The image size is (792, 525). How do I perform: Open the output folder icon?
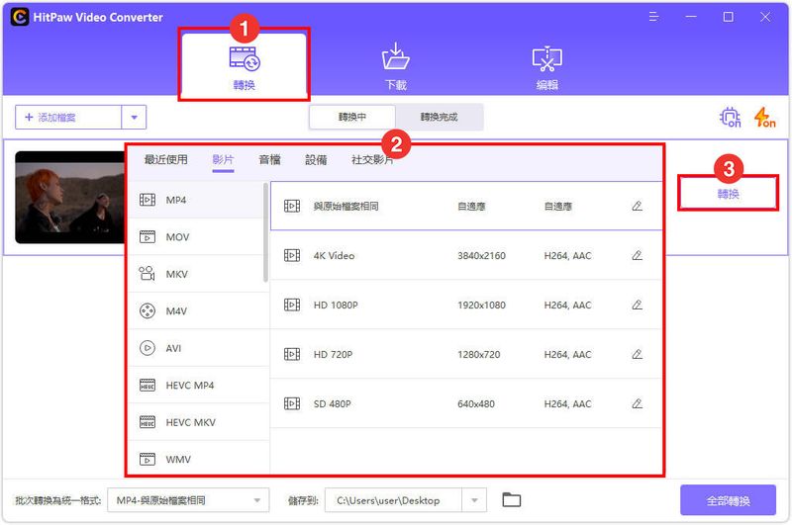512,499
